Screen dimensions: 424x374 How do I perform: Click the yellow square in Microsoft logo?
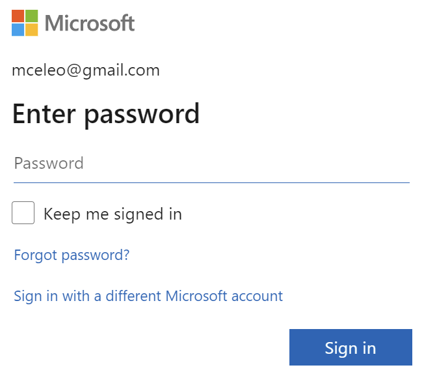point(31,30)
